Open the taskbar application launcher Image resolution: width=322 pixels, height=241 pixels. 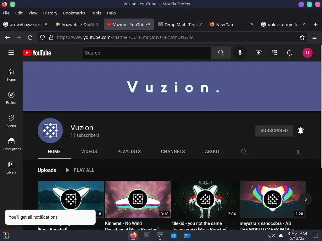6,235
